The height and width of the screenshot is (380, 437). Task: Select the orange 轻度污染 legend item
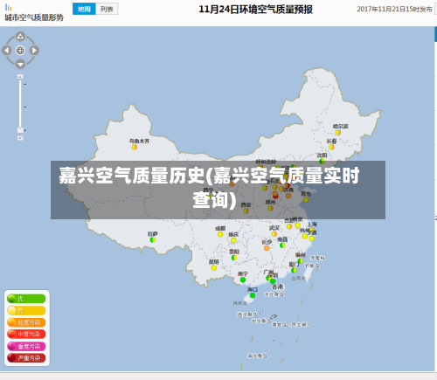tap(26, 322)
